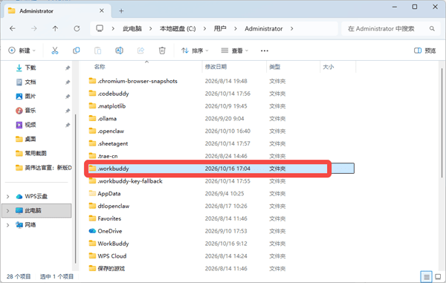Add a new tab with plus button

tap(121, 11)
